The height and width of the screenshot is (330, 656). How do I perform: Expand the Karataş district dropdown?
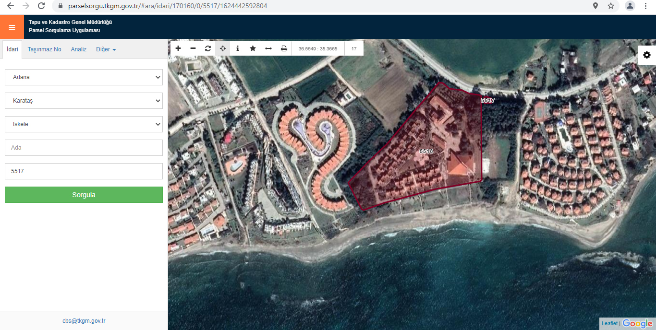(x=84, y=101)
